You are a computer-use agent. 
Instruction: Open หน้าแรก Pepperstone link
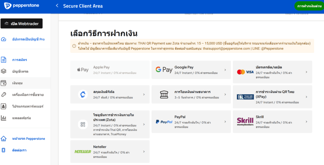click(x=28, y=138)
